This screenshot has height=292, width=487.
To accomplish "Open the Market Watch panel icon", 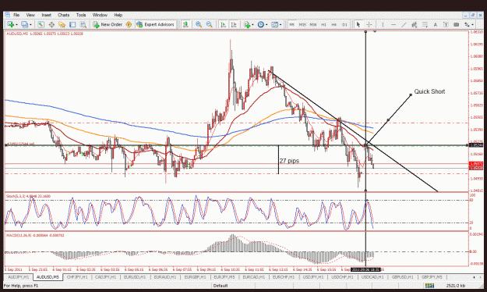I will pyautogui.click(x=41, y=24).
